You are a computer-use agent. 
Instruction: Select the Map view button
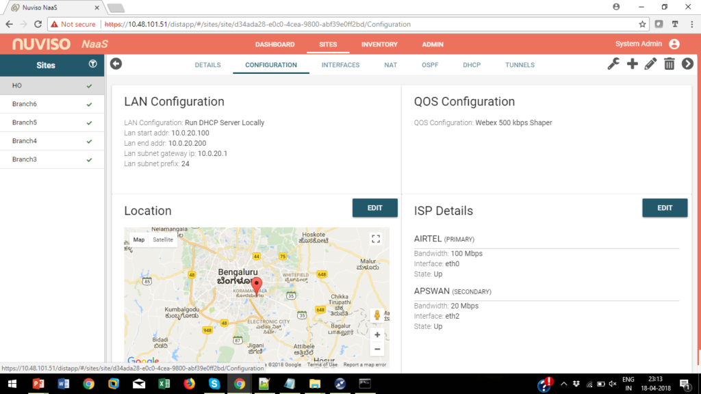pyautogui.click(x=139, y=239)
